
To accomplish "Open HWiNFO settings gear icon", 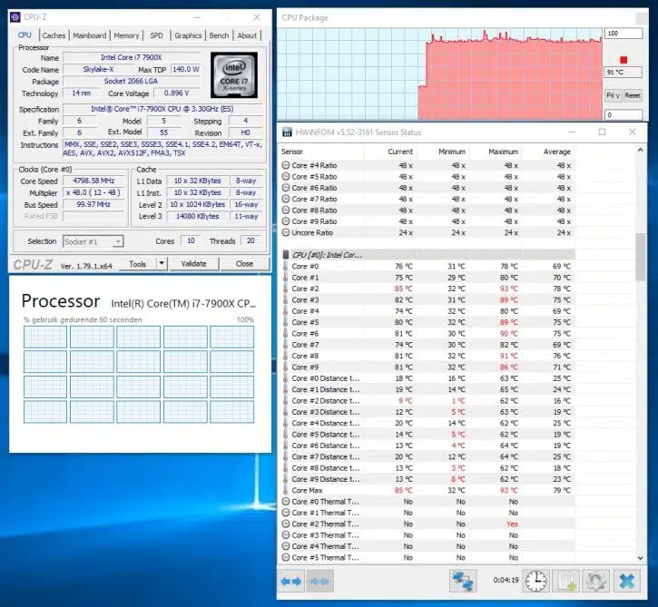I will (x=596, y=581).
